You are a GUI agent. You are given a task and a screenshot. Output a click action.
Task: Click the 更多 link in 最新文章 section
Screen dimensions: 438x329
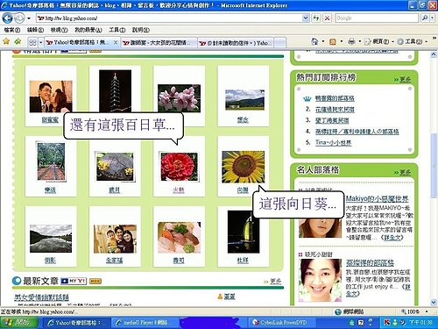[x=275, y=282]
